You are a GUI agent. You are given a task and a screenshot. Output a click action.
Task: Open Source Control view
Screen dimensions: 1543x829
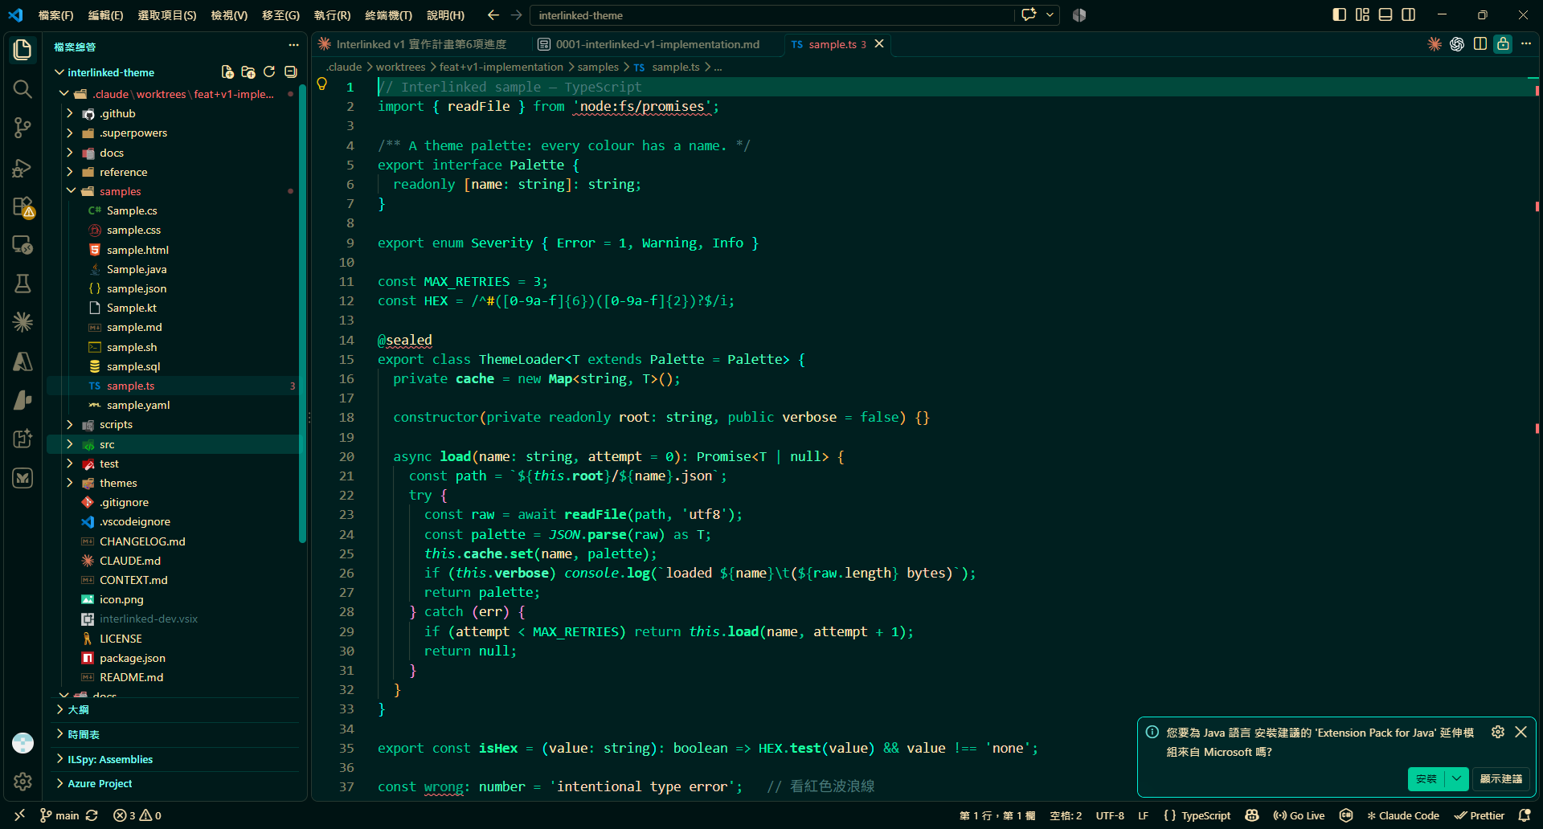click(23, 128)
